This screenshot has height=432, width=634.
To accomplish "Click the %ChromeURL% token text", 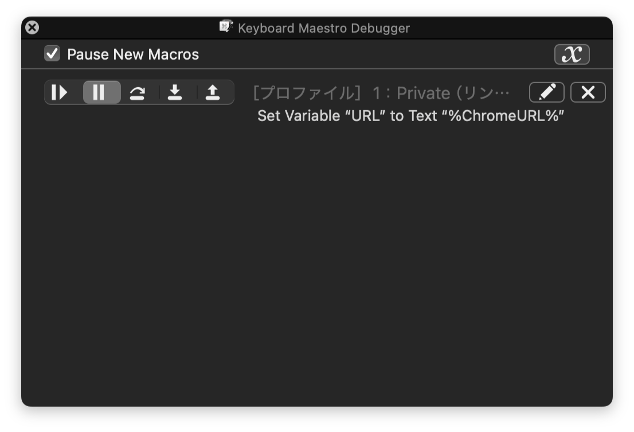I will point(503,116).
